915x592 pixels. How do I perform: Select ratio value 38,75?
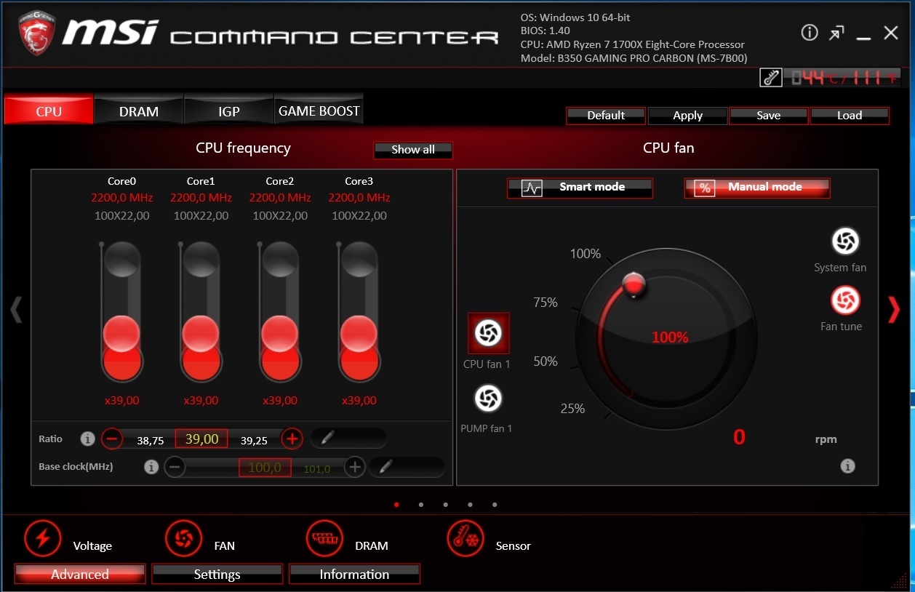(151, 440)
